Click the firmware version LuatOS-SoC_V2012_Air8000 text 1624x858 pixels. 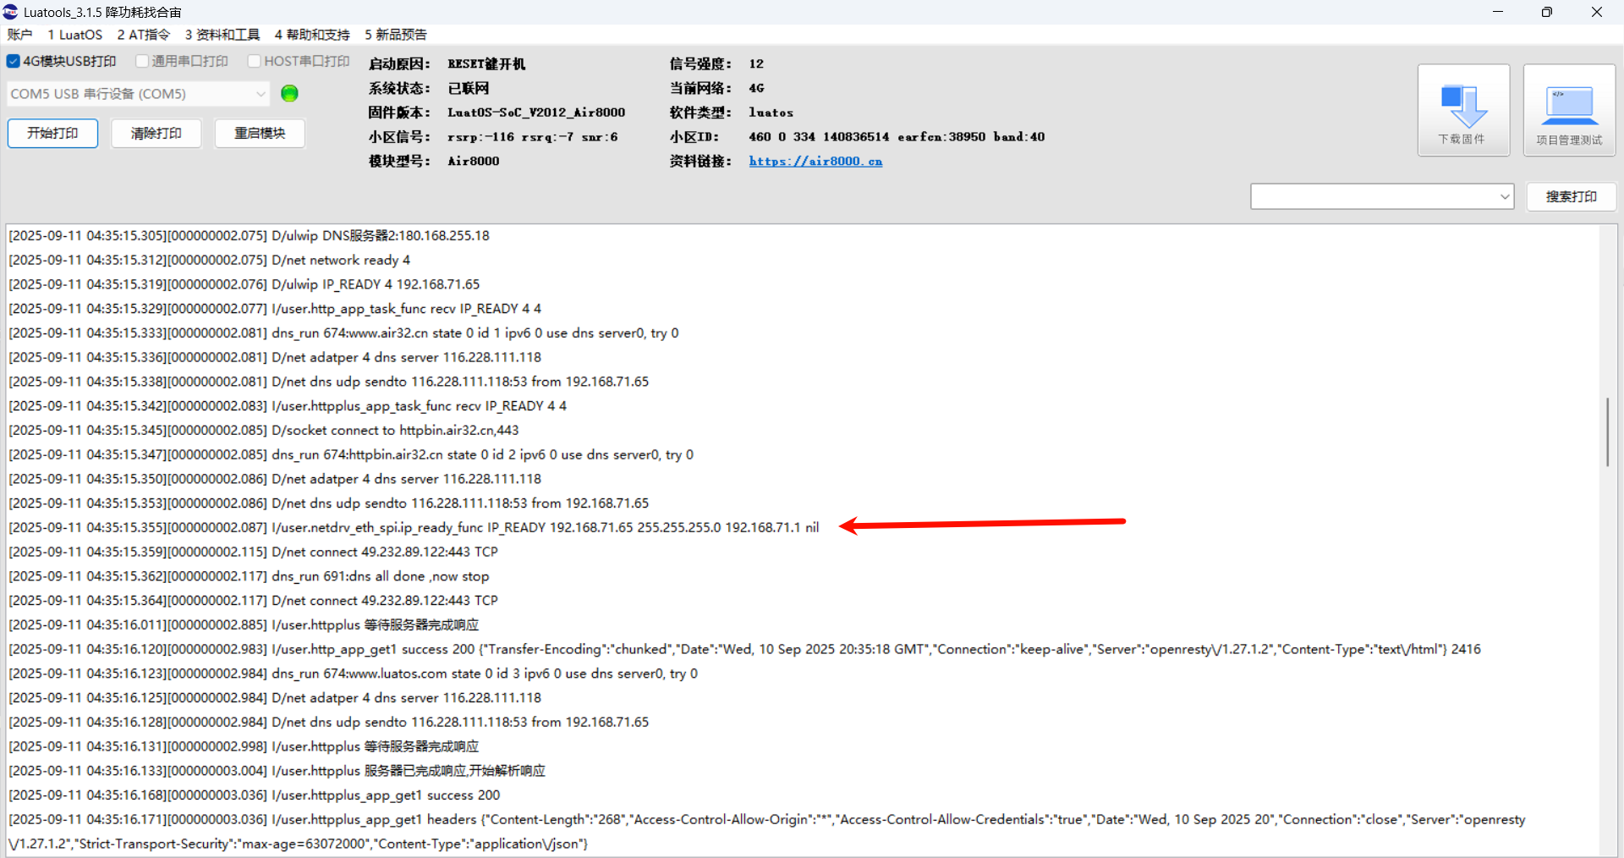(x=536, y=112)
